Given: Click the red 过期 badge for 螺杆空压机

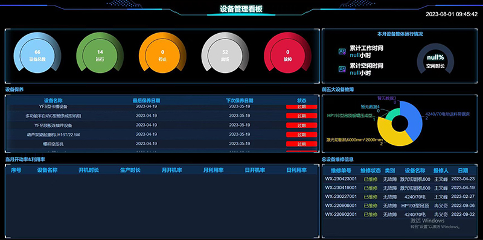Looking at the screenshot, I should click(x=301, y=144).
